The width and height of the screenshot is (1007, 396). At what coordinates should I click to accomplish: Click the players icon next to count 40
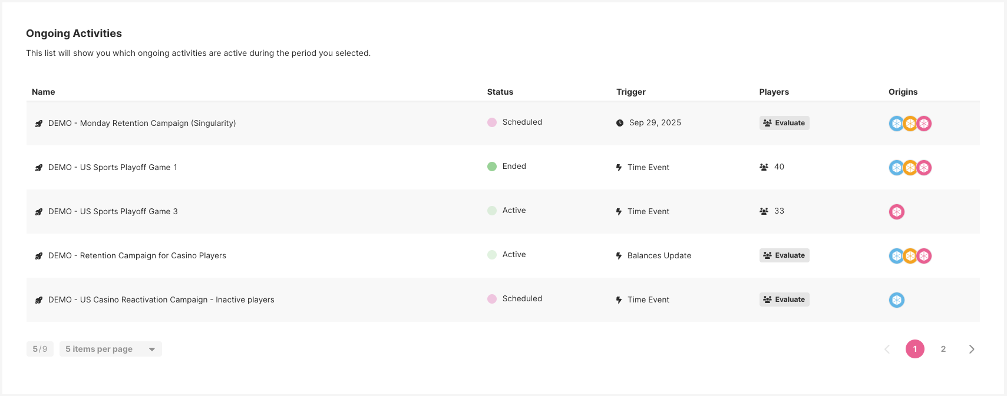click(764, 167)
